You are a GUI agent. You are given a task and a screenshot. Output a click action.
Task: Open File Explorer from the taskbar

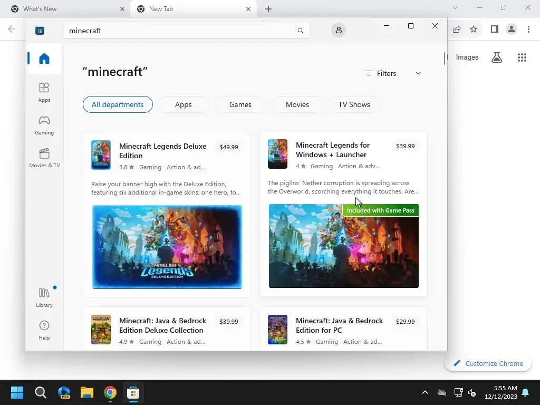point(87,392)
